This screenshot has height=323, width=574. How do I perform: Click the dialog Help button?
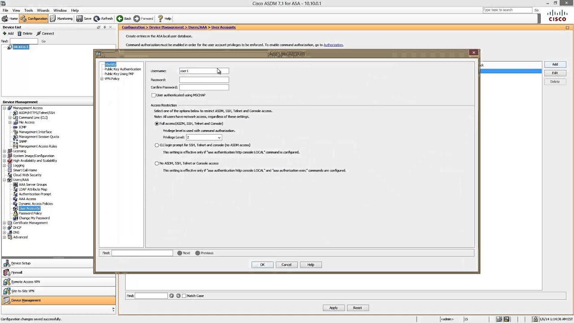click(311, 265)
